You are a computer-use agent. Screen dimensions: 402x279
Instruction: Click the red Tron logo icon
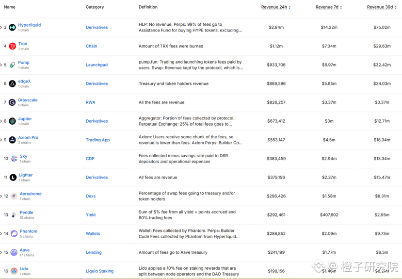pos(12,46)
